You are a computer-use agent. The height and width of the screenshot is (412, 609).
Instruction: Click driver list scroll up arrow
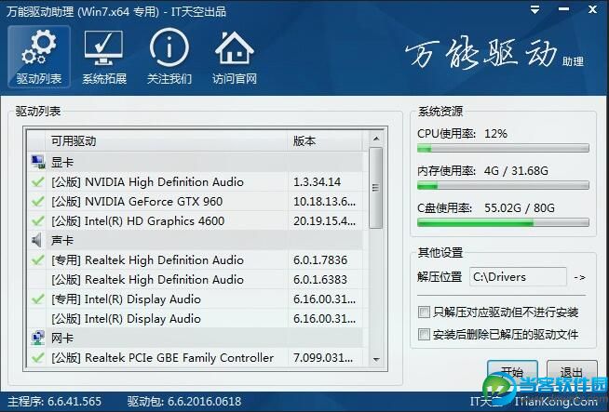(376, 139)
